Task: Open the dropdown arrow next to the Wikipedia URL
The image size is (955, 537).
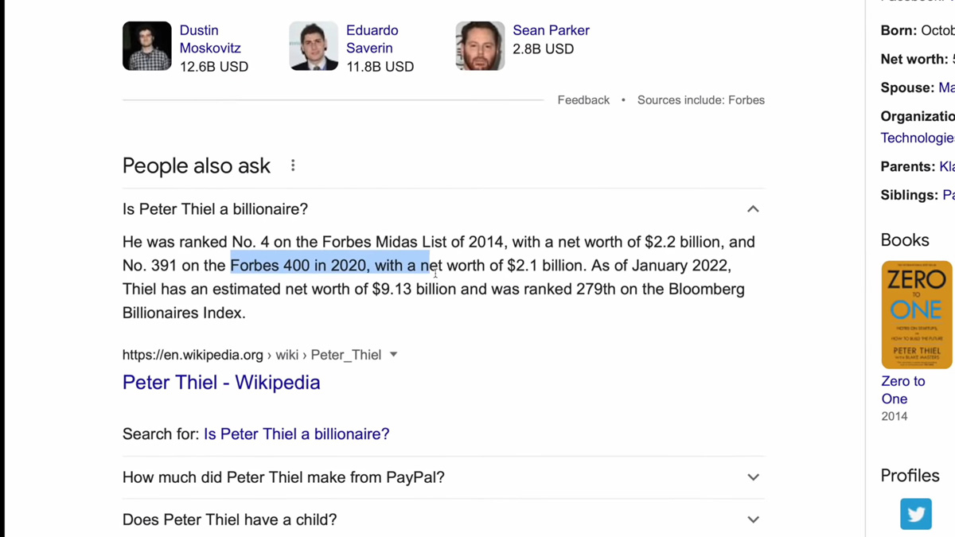Action: (393, 355)
